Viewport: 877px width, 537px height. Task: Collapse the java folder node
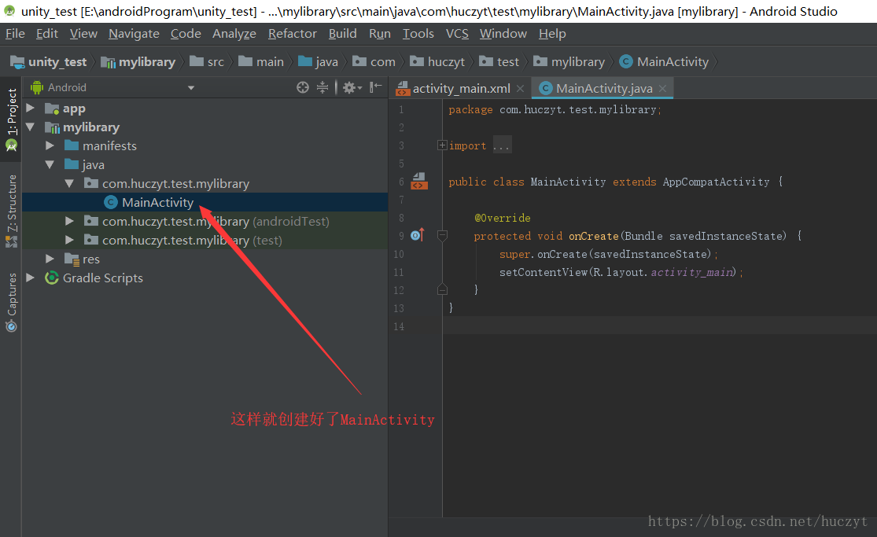pyautogui.click(x=50, y=164)
